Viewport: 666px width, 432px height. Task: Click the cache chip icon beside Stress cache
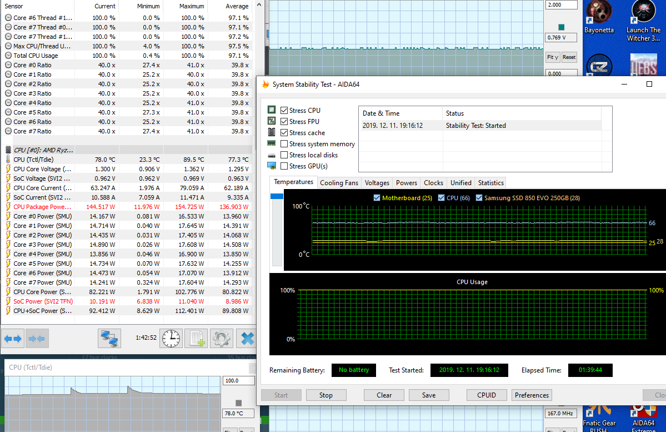click(x=272, y=132)
